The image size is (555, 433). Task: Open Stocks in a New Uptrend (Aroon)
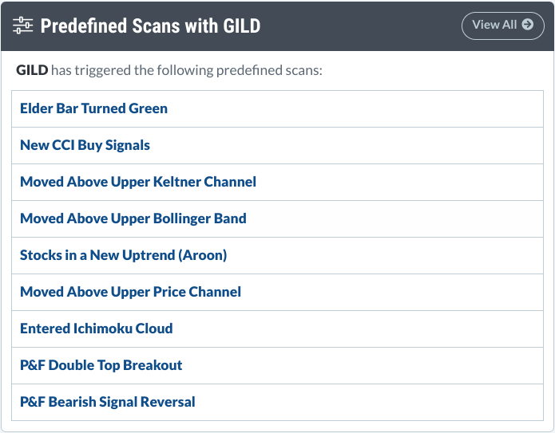point(124,255)
